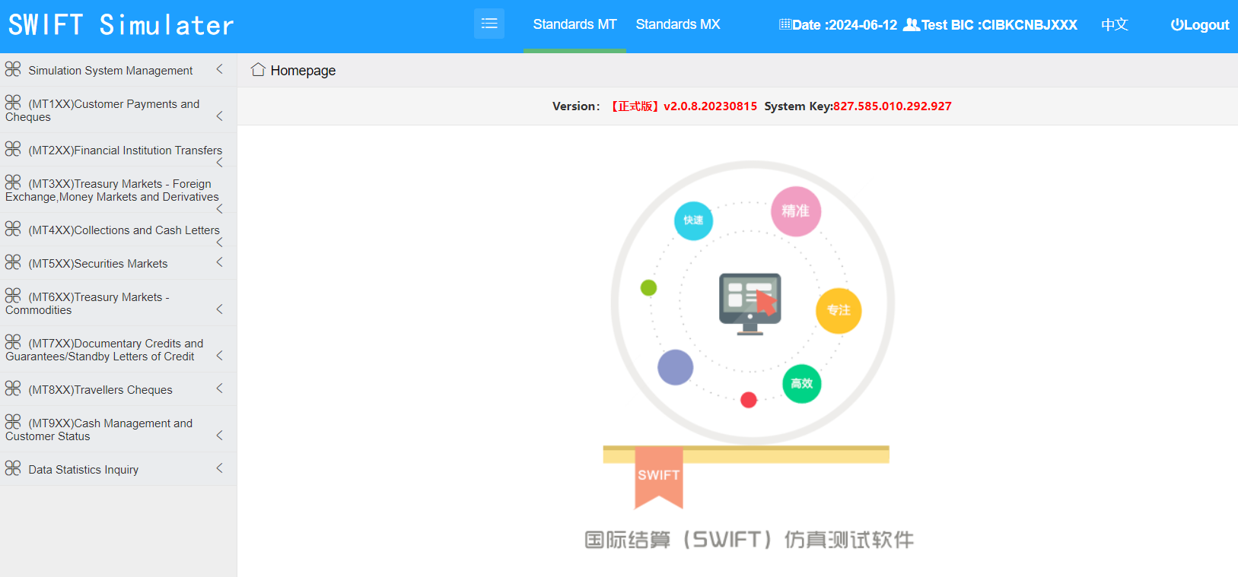
Task: Open Data Statistics Inquiry menu
Action: 118,469
